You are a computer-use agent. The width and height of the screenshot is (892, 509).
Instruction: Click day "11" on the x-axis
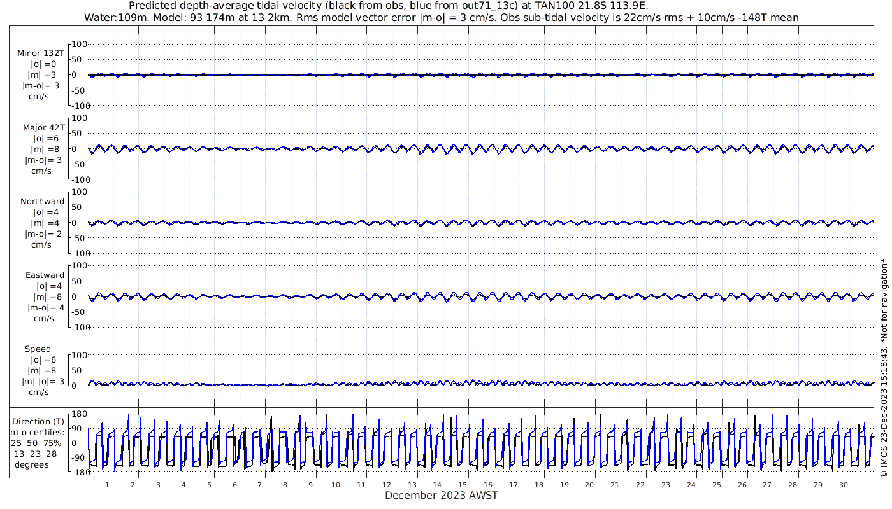coord(361,485)
